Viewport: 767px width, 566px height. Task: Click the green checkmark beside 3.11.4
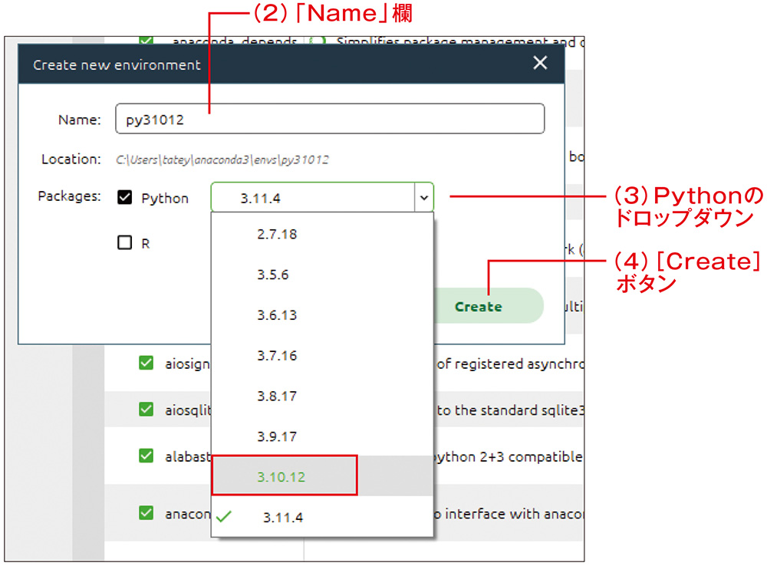[223, 516]
